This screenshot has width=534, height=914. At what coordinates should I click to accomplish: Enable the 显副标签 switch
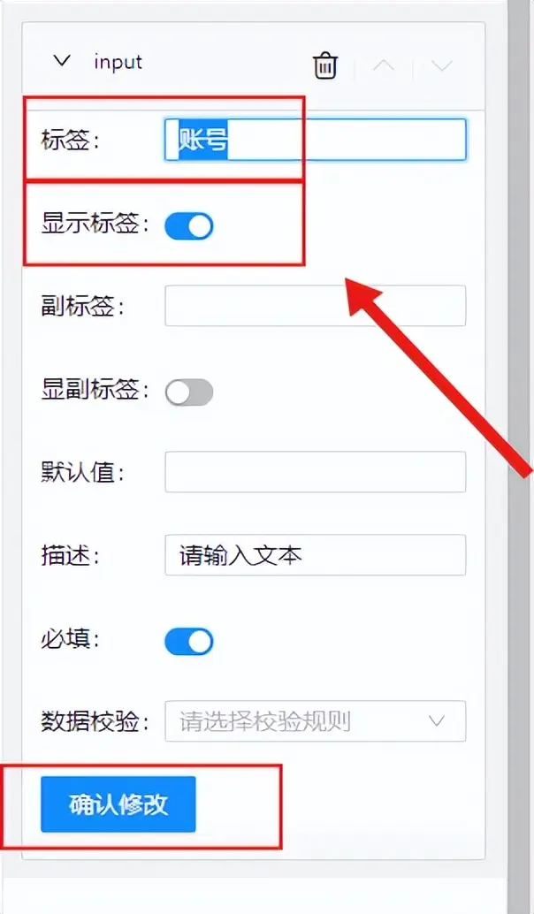click(189, 392)
